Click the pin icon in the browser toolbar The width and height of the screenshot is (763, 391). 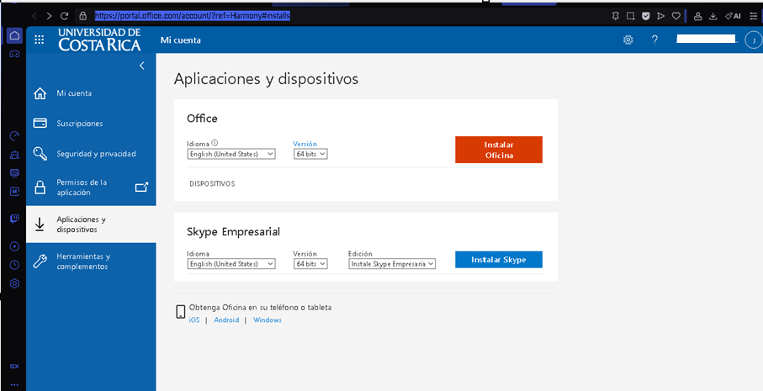[615, 16]
